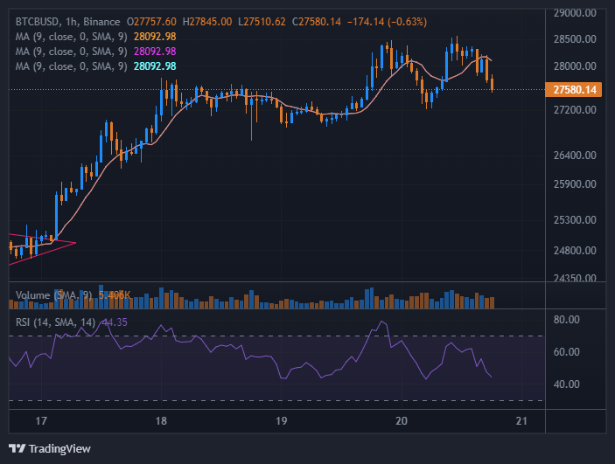Click date 19 on time axis
Viewport: 615px width, 464px height.
click(x=281, y=421)
